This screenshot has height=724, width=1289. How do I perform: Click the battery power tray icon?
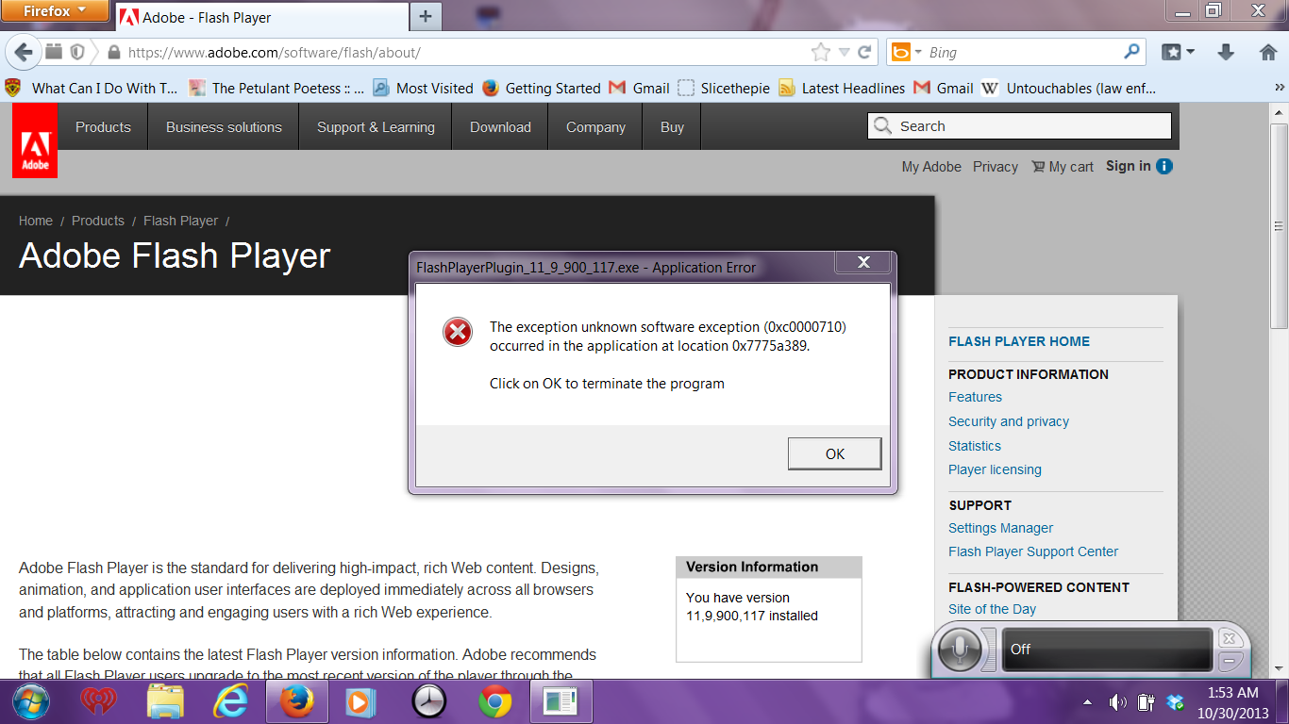(1147, 701)
